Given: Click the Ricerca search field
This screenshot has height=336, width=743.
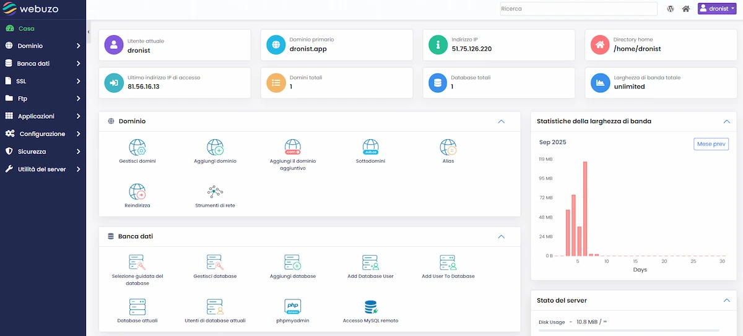Looking at the screenshot, I should [x=578, y=9].
